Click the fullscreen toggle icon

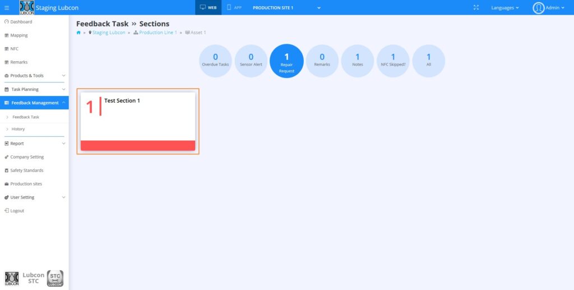pos(476,8)
